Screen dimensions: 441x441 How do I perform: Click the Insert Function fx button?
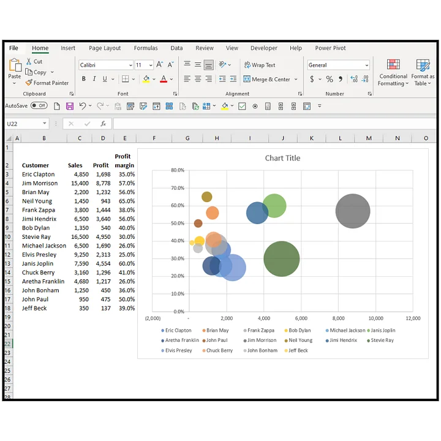pyautogui.click(x=104, y=124)
